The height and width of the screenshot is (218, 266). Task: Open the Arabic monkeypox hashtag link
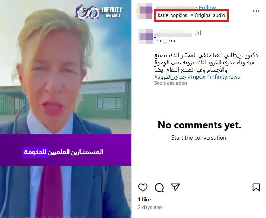(x=170, y=77)
